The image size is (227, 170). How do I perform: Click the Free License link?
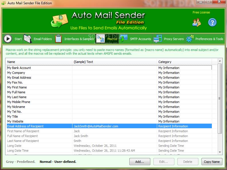coord(201,12)
